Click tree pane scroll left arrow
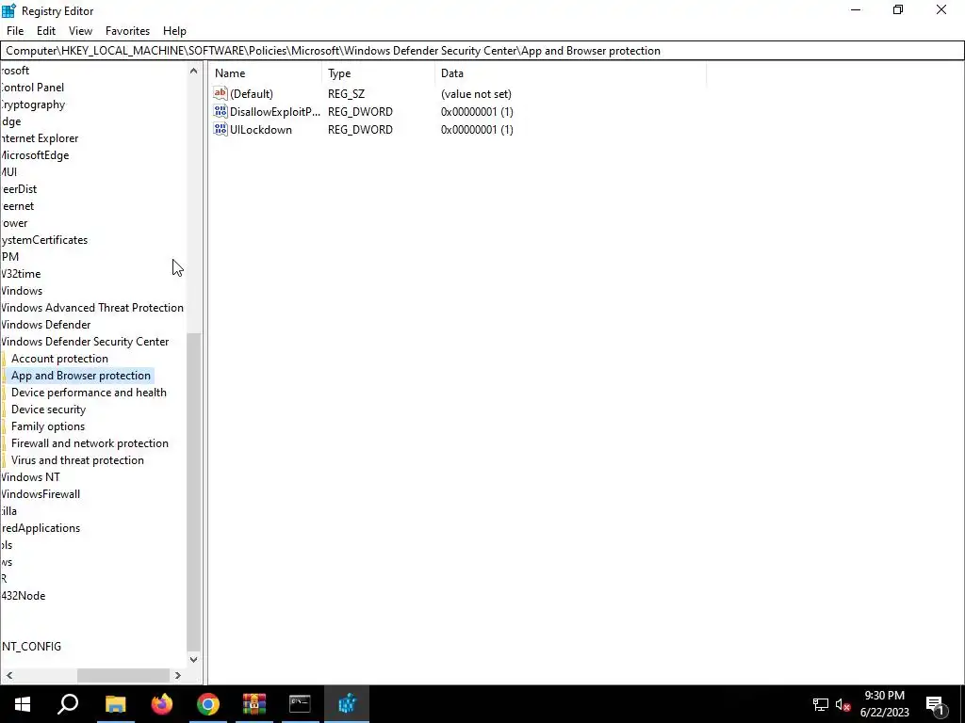The width and height of the screenshot is (965, 723). click(x=8, y=675)
